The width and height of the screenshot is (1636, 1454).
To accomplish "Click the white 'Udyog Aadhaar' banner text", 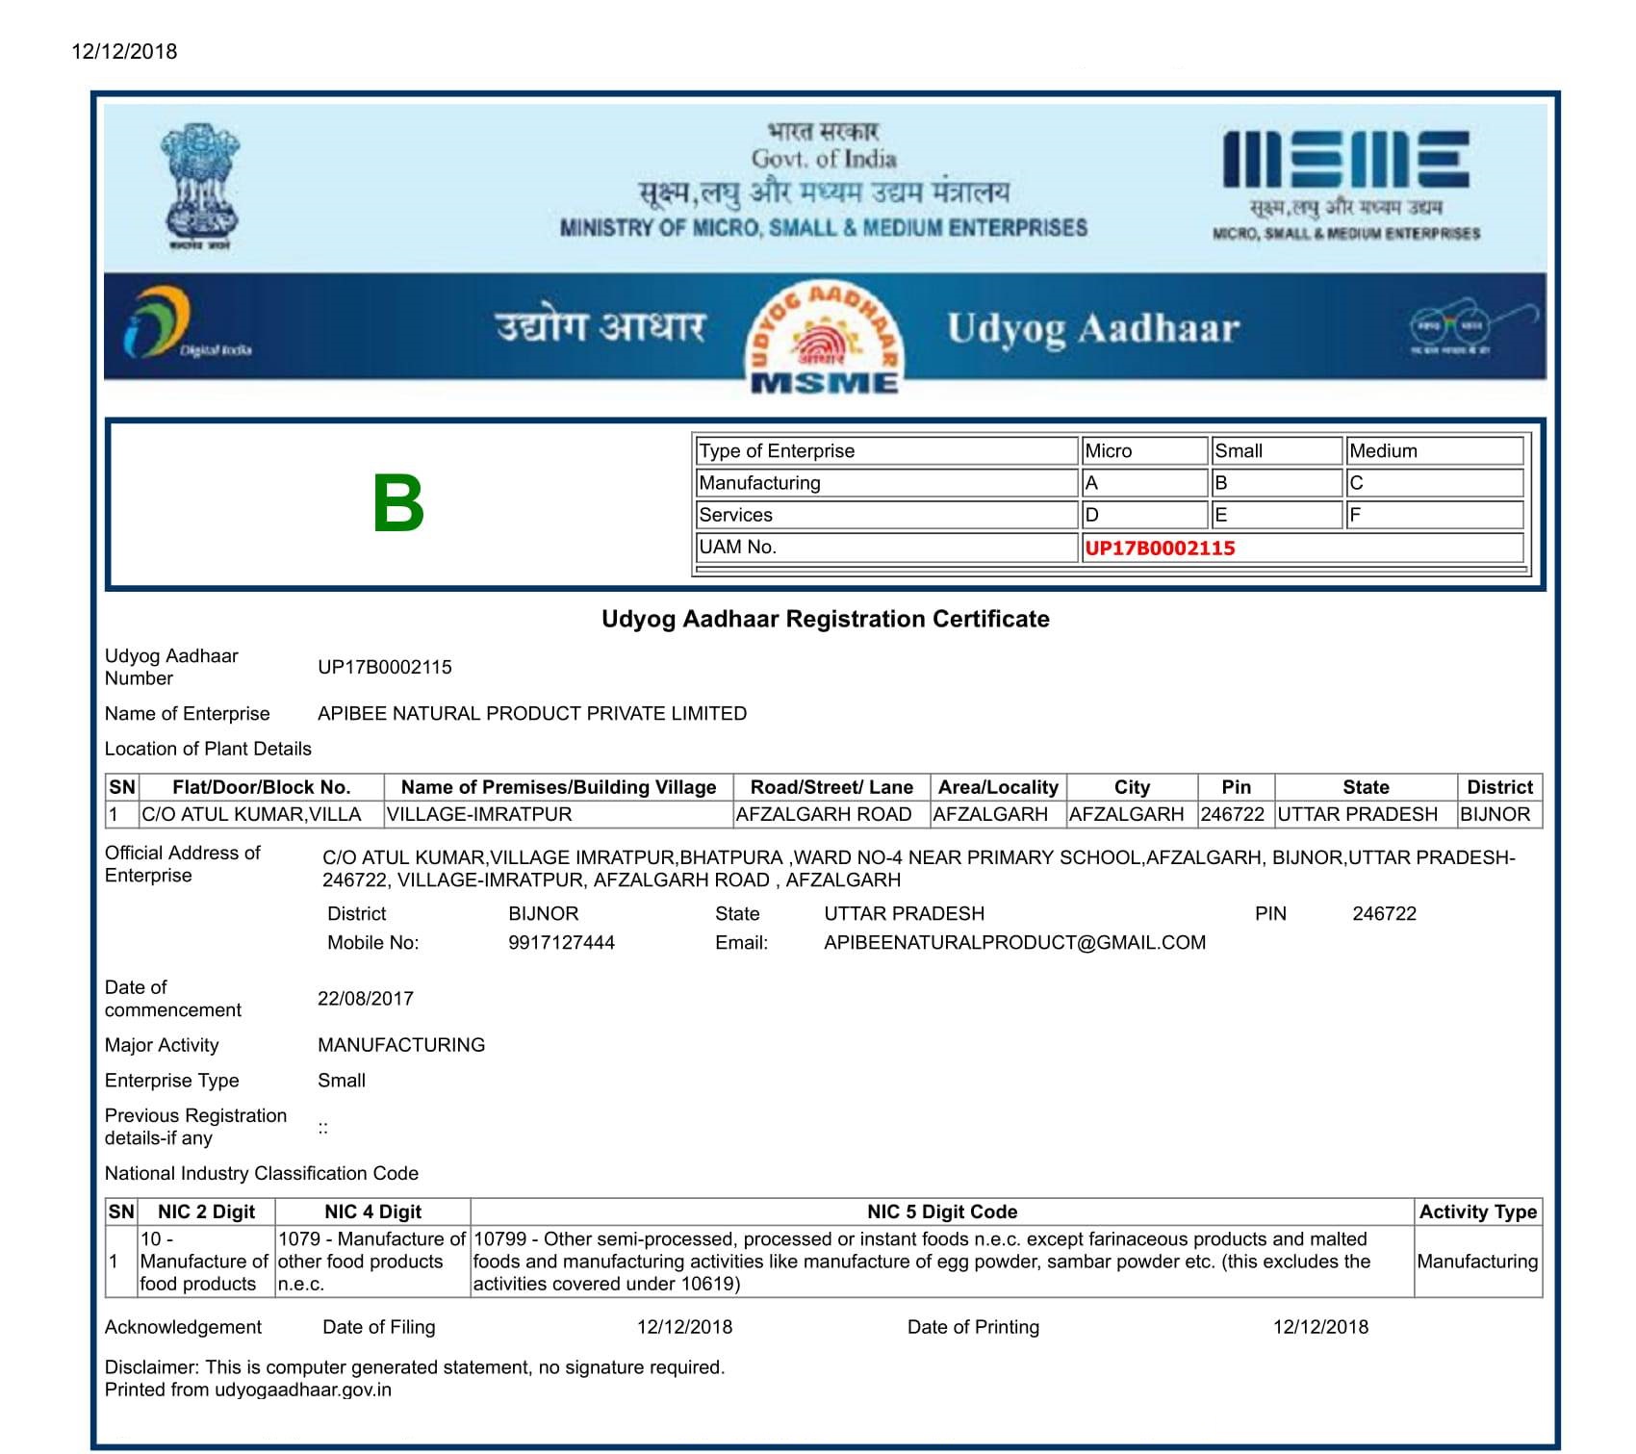I will [x=1092, y=328].
